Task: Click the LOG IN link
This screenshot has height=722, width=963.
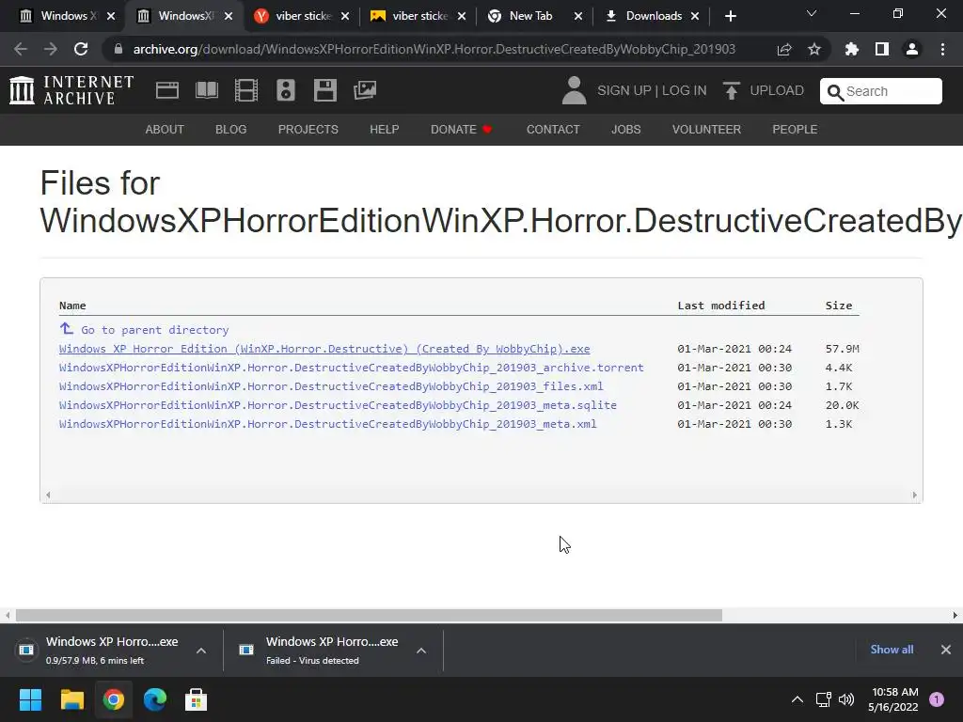Action: click(x=685, y=91)
